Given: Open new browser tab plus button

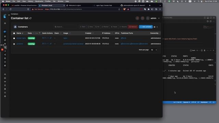Looking at the screenshot, I should tap(150, 5).
